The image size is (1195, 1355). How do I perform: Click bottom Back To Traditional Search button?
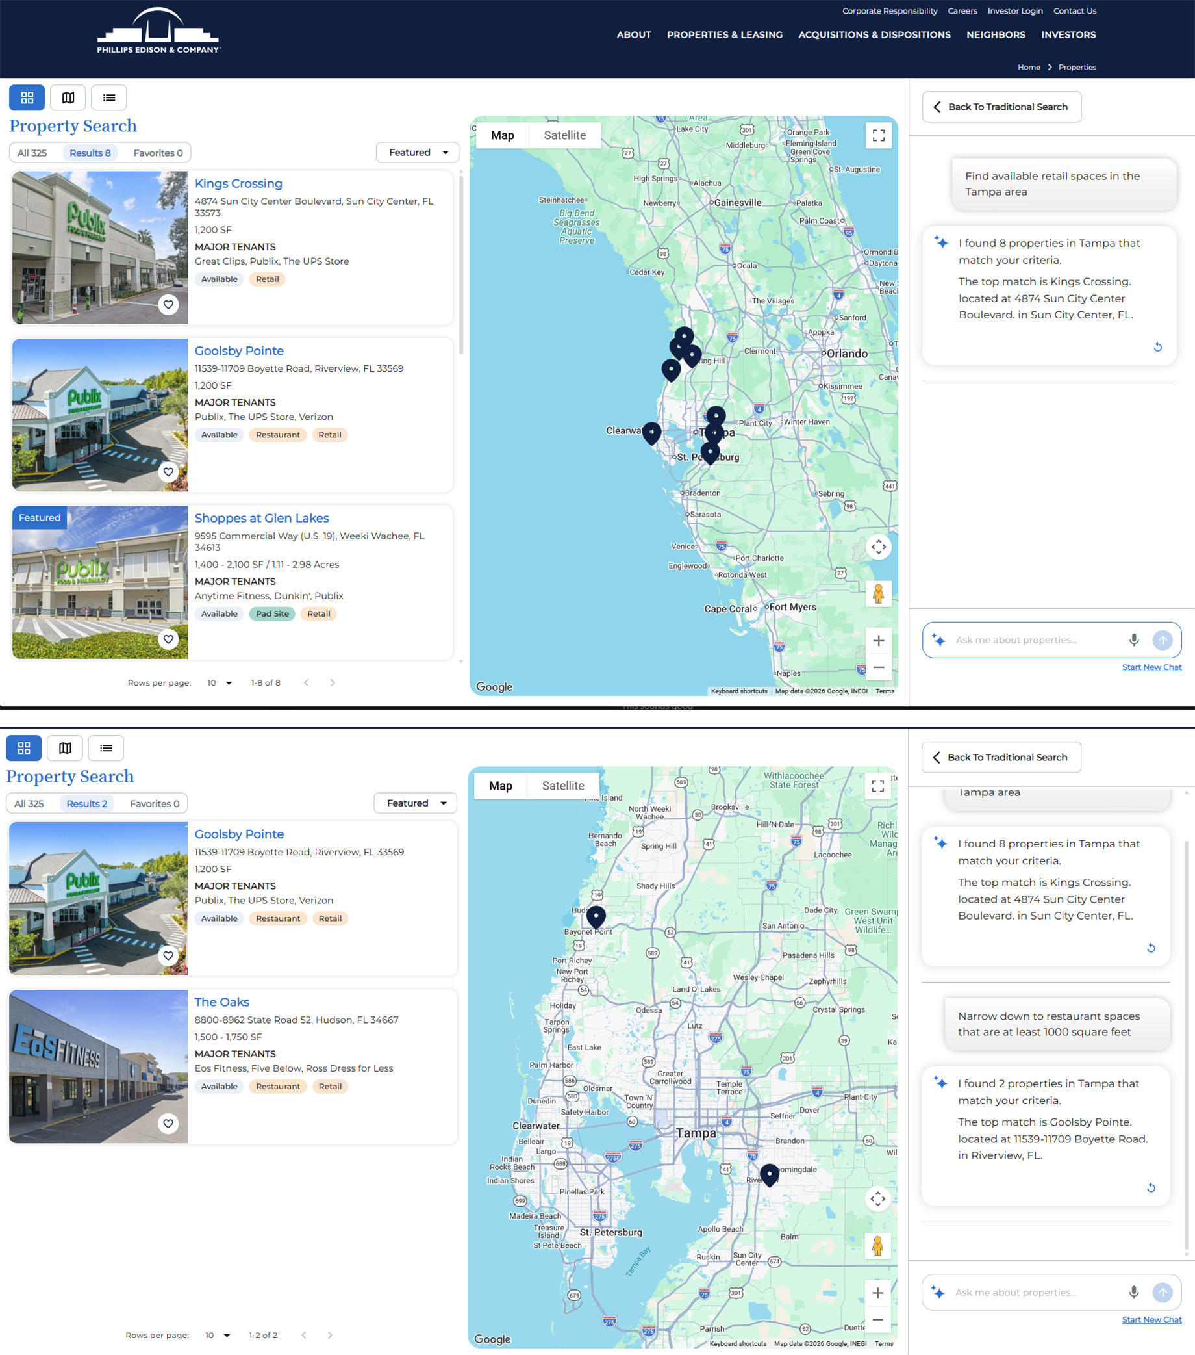coord(1001,757)
